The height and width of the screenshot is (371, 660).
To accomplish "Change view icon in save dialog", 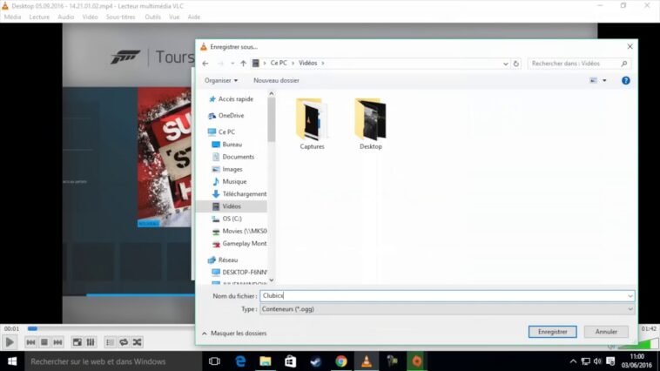I will [594, 80].
